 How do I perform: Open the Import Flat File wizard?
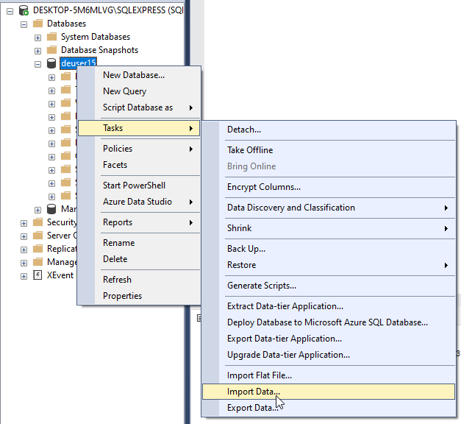tap(259, 375)
